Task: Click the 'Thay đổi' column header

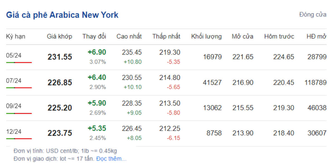Action: pyautogui.click(x=94, y=36)
